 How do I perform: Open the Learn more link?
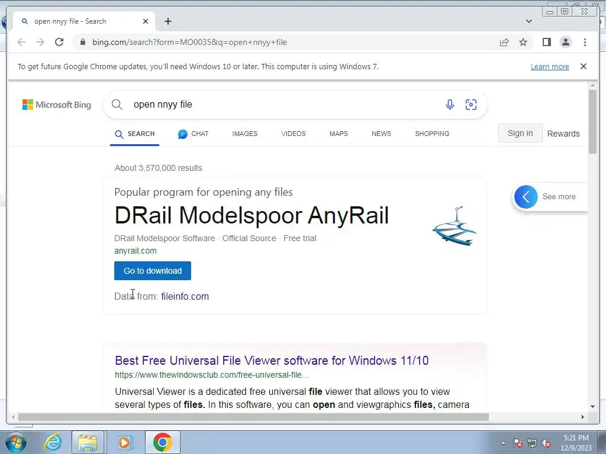tap(550, 66)
